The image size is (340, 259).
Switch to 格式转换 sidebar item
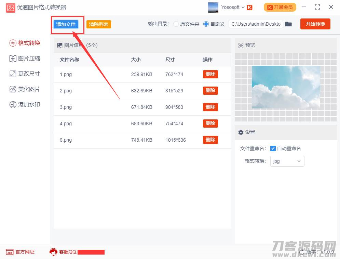tap(25, 43)
